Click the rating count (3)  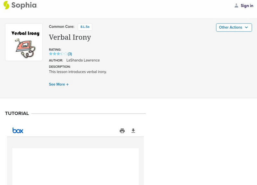[70, 54]
